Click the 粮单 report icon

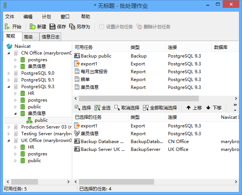(77, 79)
